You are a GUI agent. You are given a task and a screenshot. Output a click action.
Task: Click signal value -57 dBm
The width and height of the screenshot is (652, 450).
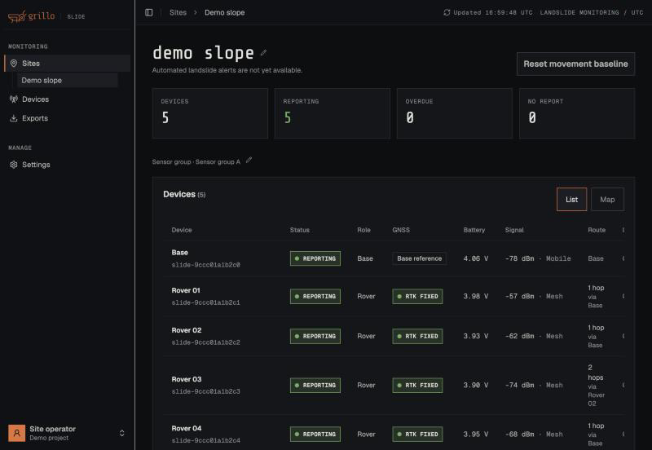click(x=520, y=296)
